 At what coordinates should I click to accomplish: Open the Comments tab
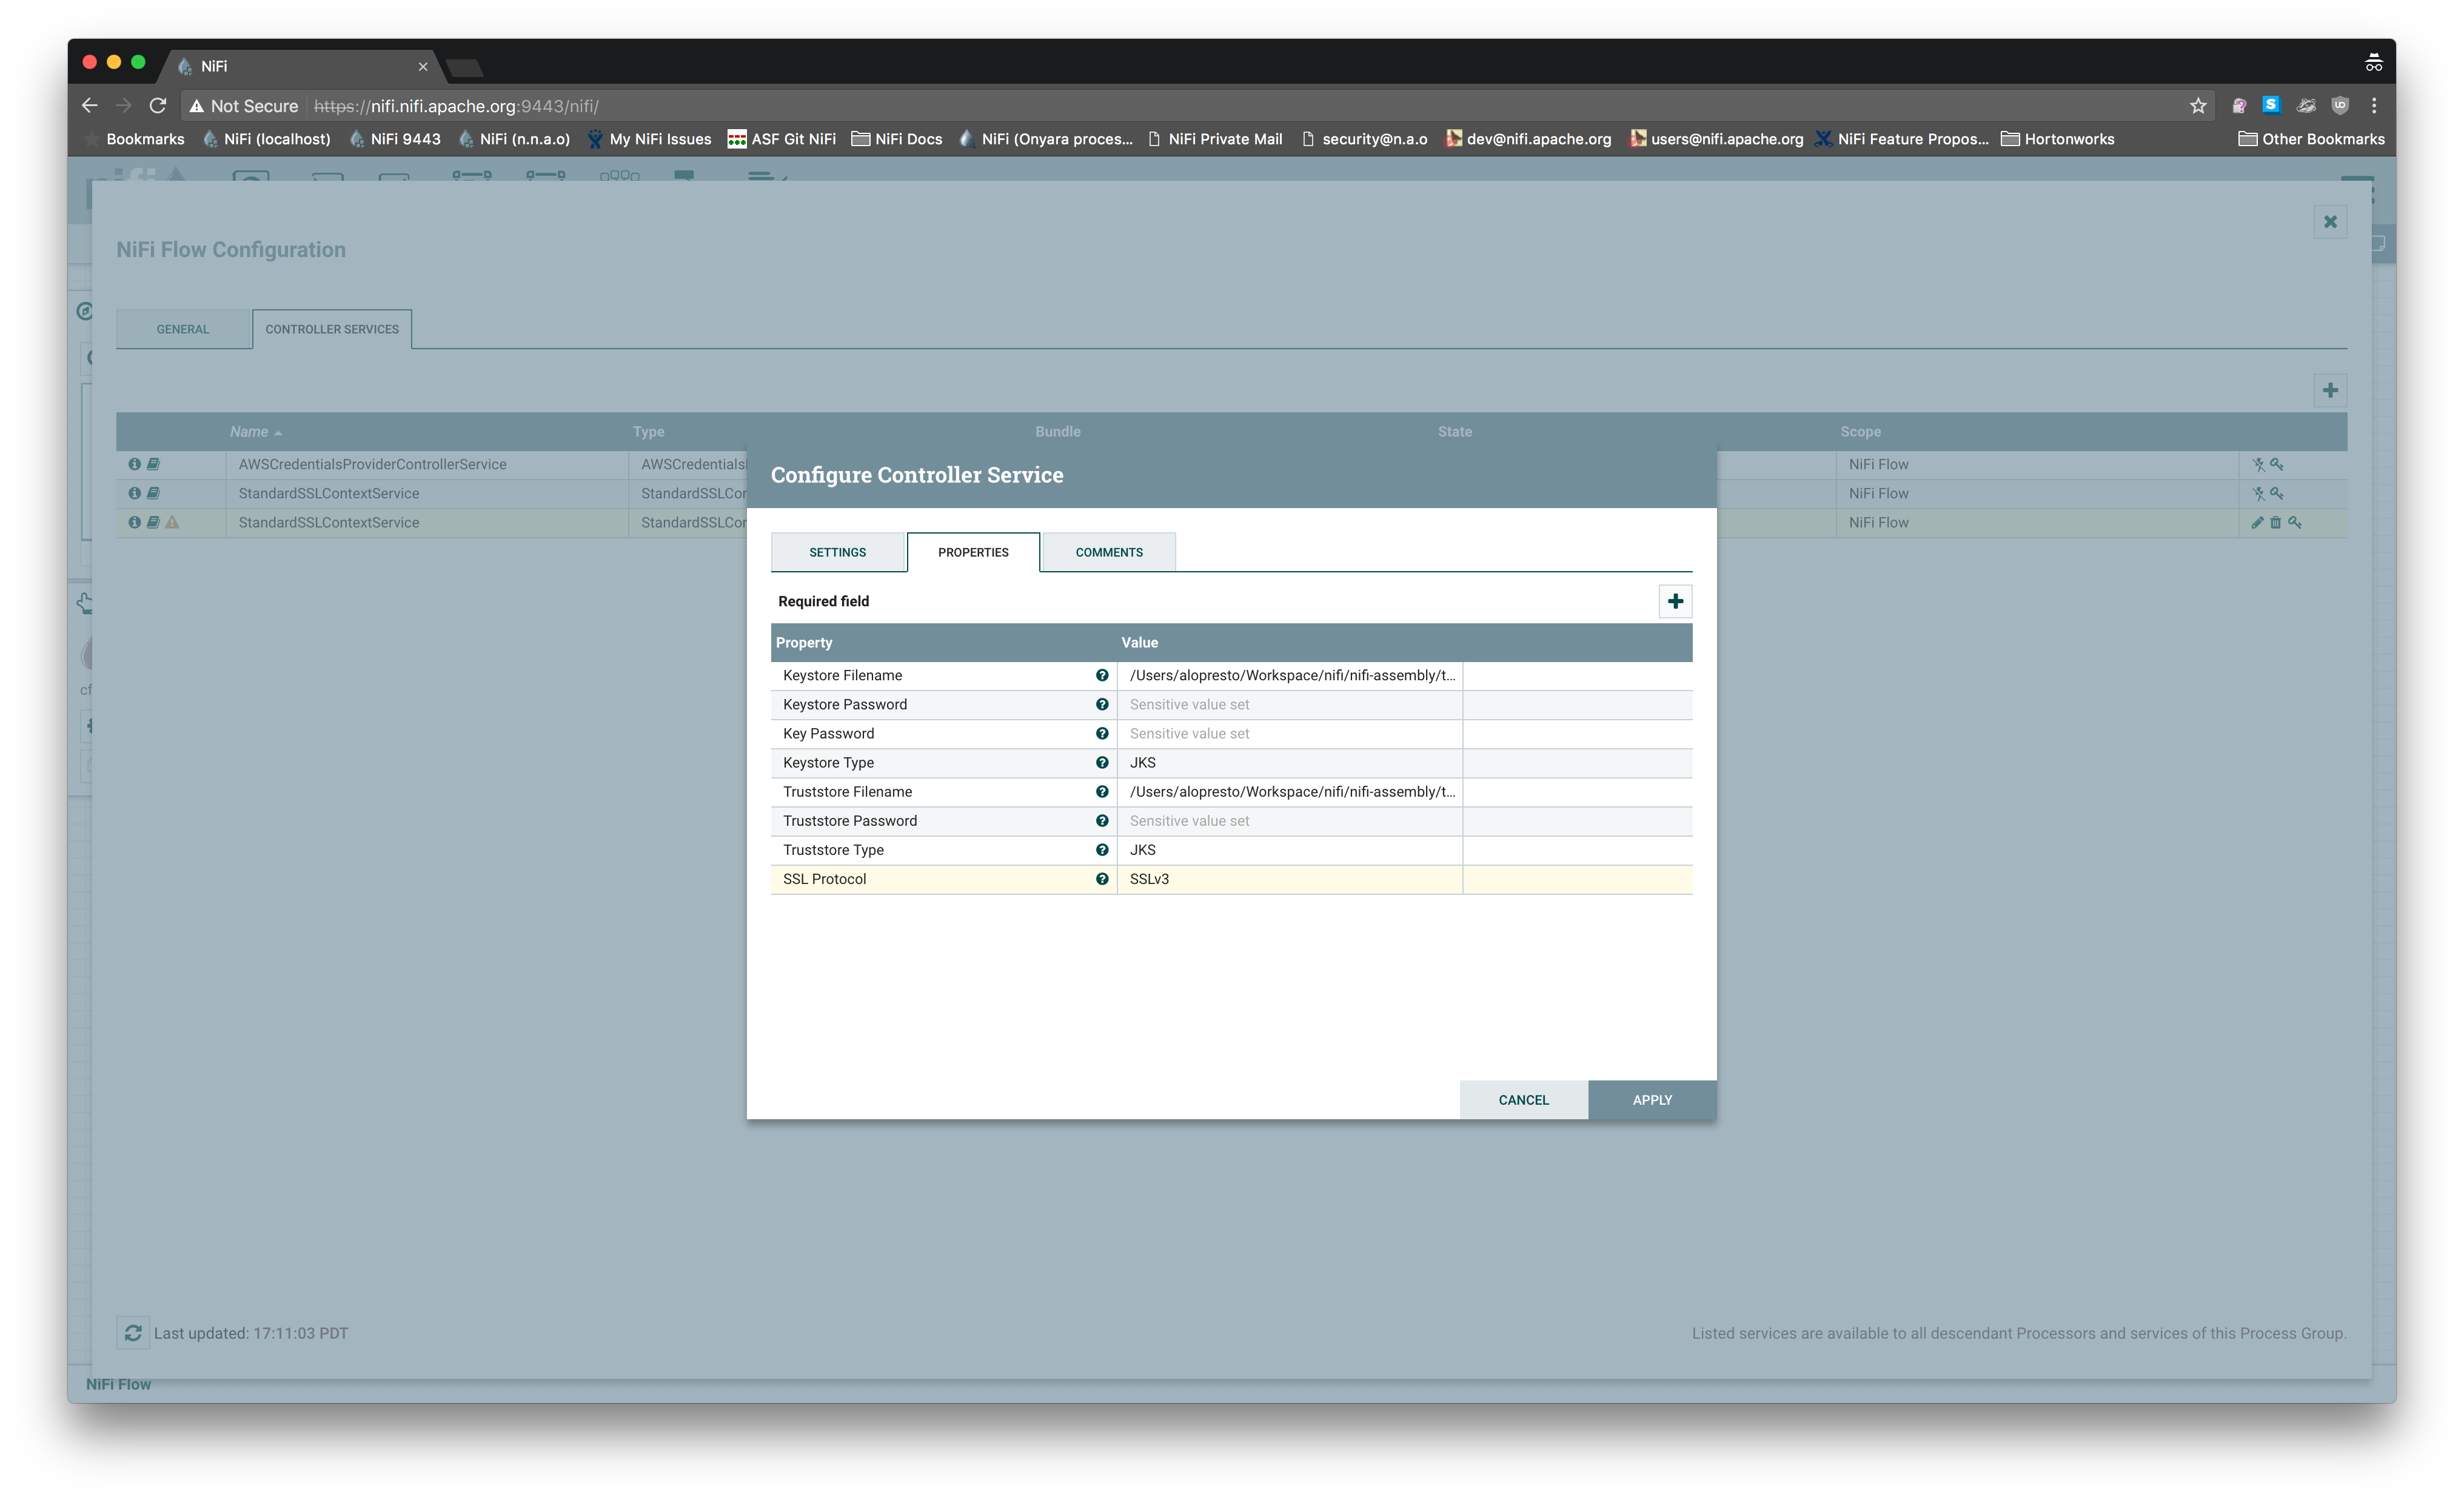[1108, 552]
